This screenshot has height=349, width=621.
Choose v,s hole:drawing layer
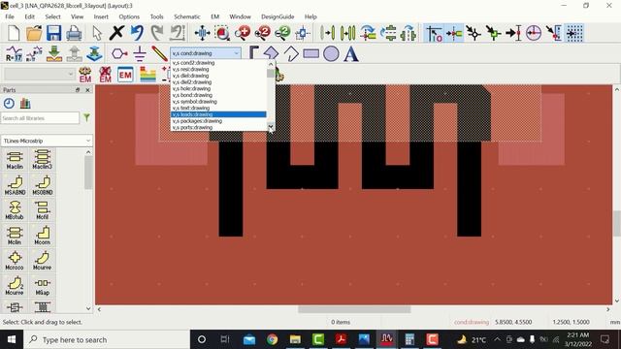point(218,88)
